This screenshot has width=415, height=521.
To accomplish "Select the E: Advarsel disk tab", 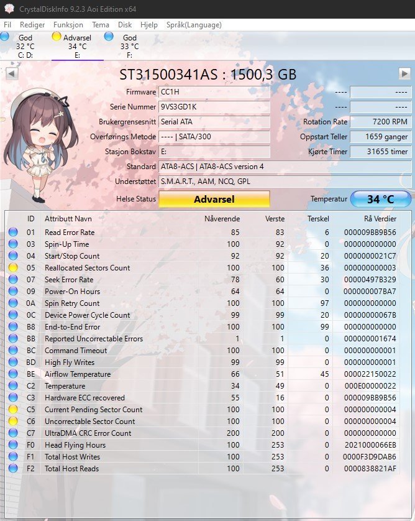I will point(78,46).
